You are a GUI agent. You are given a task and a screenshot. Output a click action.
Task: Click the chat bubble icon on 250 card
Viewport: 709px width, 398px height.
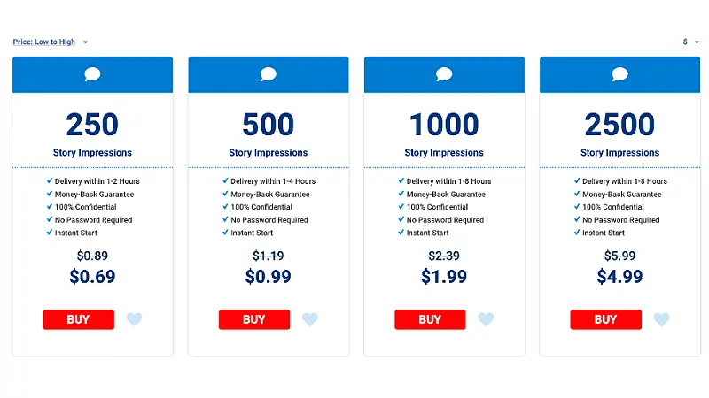coord(92,74)
